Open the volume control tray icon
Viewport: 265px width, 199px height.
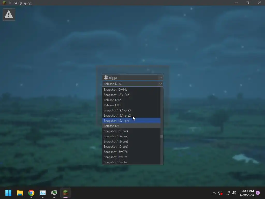pos(234,193)
